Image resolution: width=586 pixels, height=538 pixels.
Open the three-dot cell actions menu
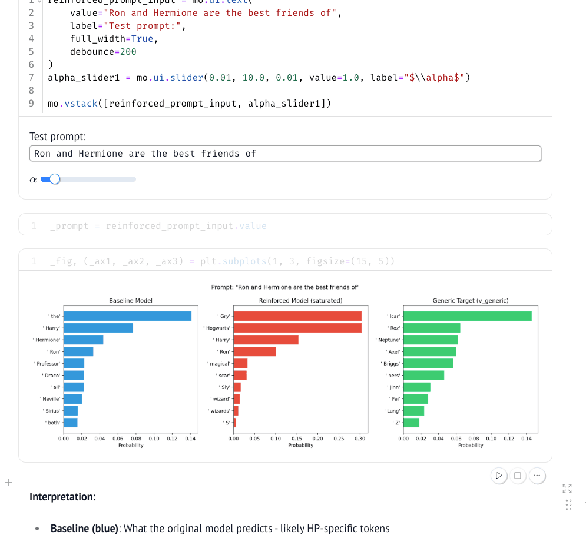tap(537, 476)
